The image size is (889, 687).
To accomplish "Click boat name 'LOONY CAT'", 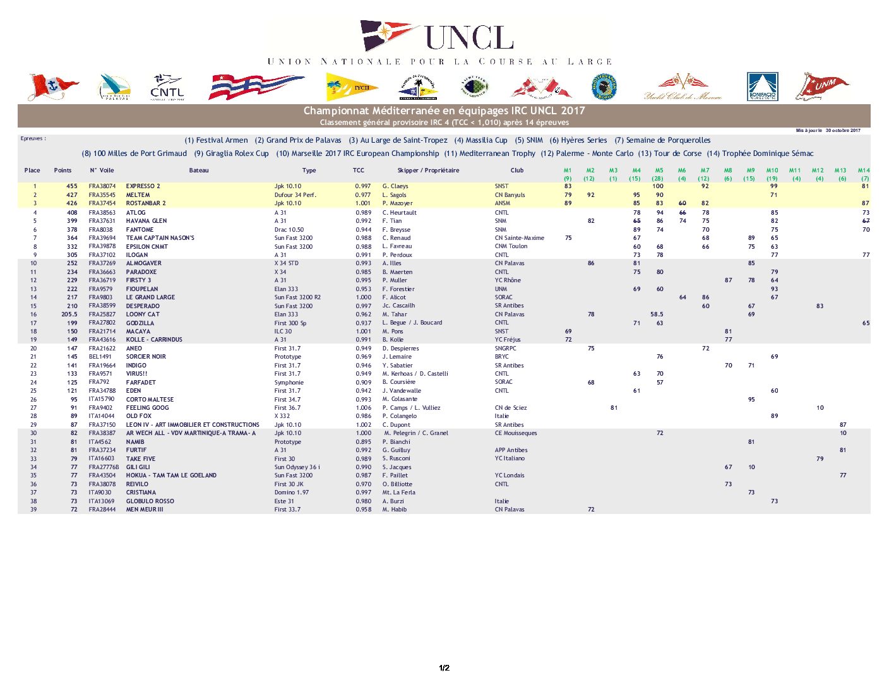I will pyautogui.click(x=143, y=314).
